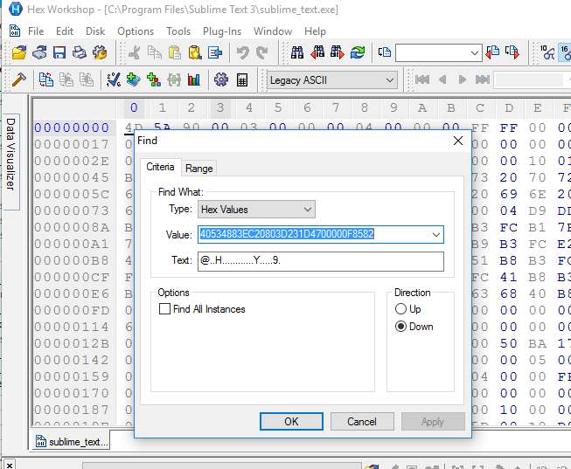
Task: Open preferences with the gear-and-wrench icon
Action: [x=100, y=52]
